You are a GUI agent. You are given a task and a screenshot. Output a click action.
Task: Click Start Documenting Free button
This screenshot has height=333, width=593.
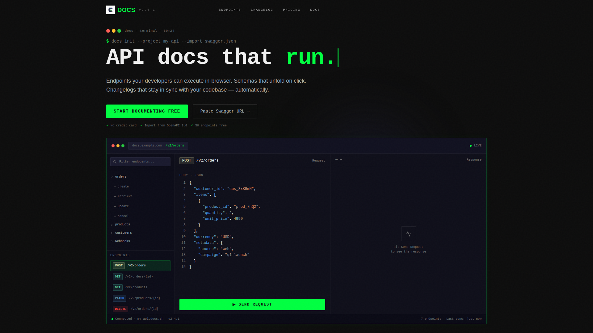click(x=147, y=111)
